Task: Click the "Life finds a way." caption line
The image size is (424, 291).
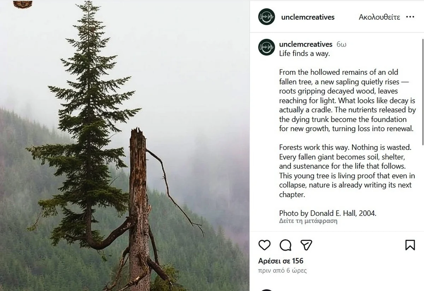Action: (x=304, y=54)
